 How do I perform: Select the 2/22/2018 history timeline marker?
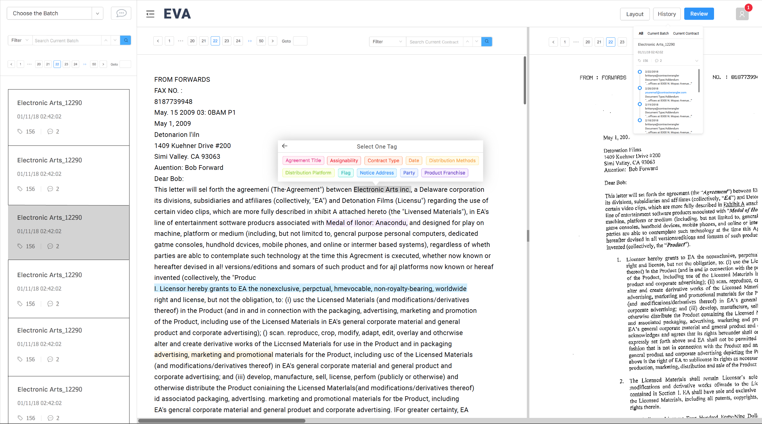click(x=639, y=72)
